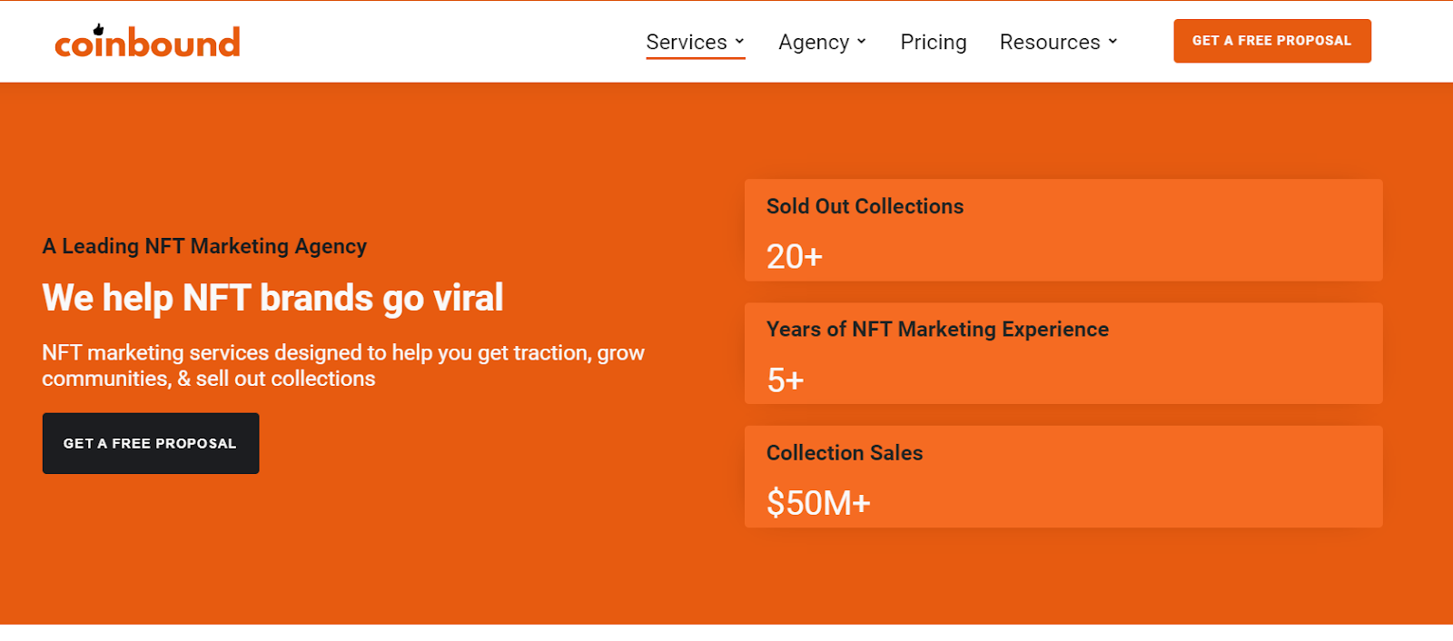Viewport: 1453px width, 641px height.
Task: Expand the Services dropdown chevron
Action: [740, 42]
